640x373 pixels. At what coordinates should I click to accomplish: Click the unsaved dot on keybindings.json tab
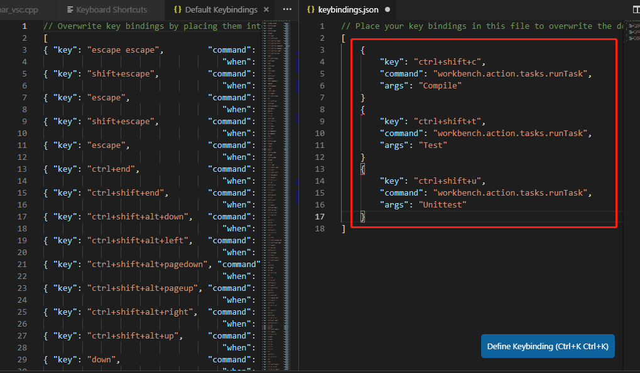click(x=388, y=9)
